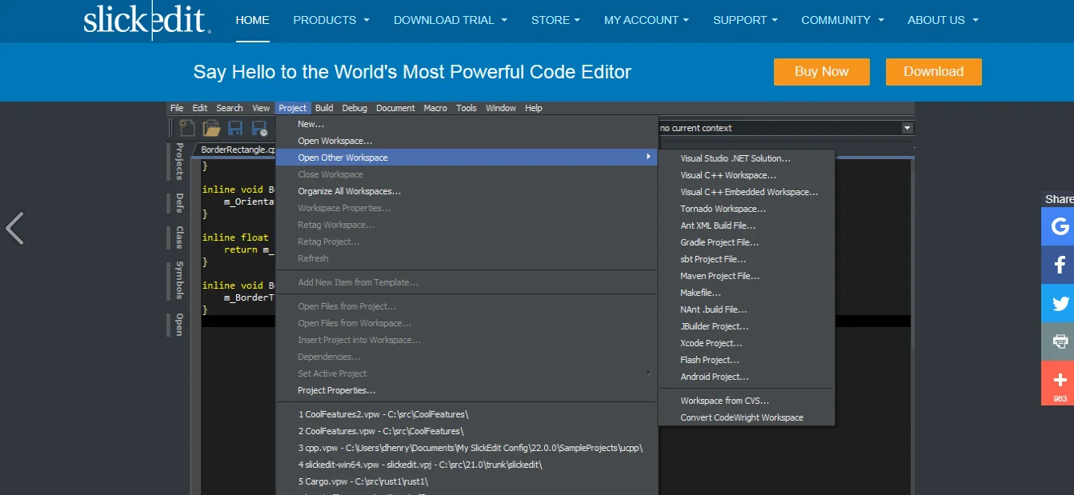Click the save disk toolbar icon
This screenshot has width=1074, height=495.
click(x=235, y=128)
